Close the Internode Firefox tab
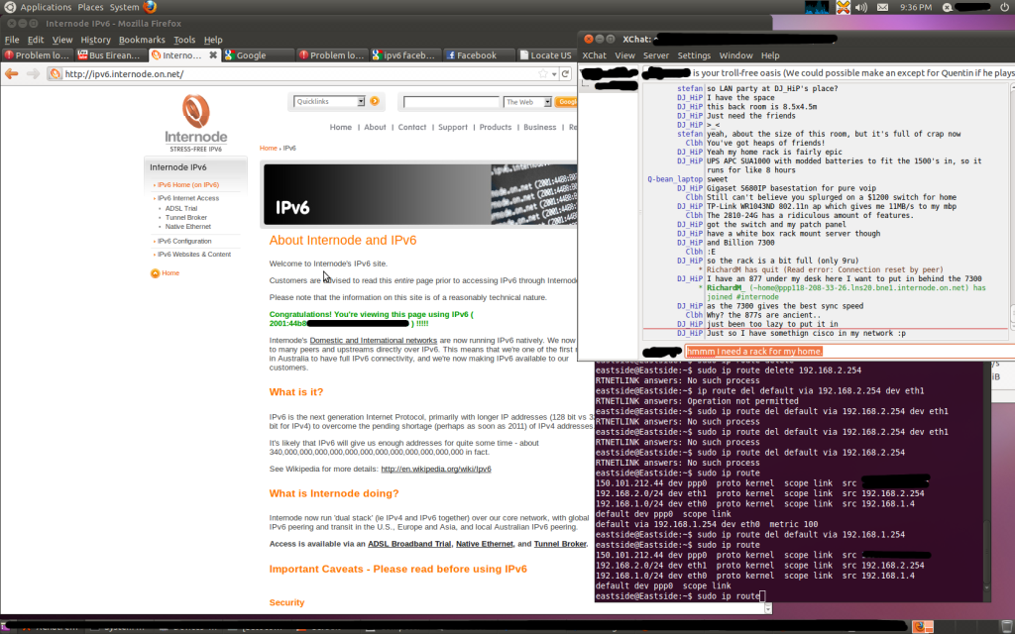 (x=213, y=55)
